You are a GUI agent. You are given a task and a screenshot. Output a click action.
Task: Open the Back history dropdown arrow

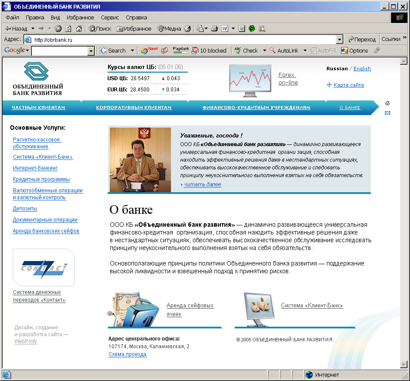click(x=33, y=28)
